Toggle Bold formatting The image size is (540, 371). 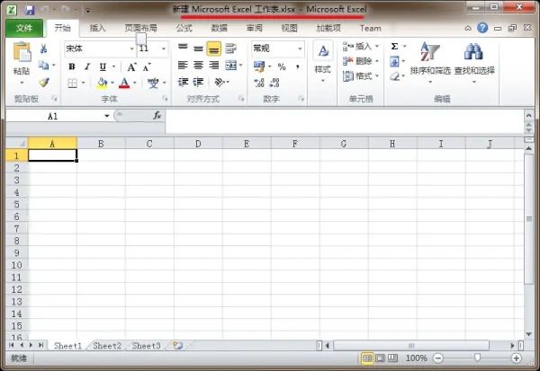point(72,66)
